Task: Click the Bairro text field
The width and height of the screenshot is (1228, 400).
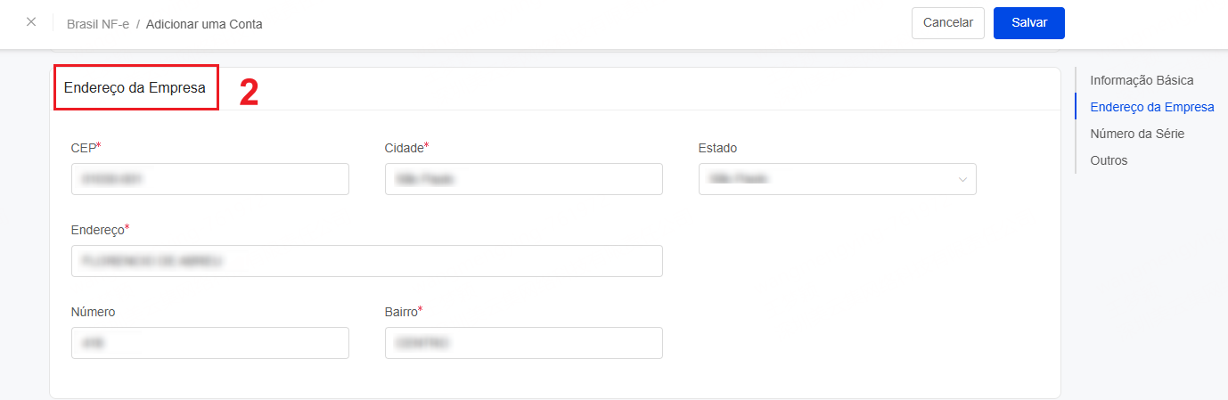Action: click(524, 343)
